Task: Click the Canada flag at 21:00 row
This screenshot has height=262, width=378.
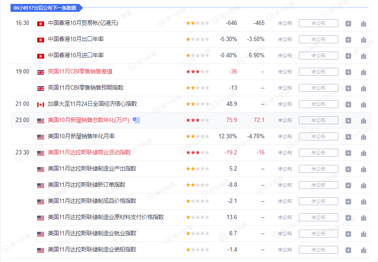Action: tap(41, 105)
